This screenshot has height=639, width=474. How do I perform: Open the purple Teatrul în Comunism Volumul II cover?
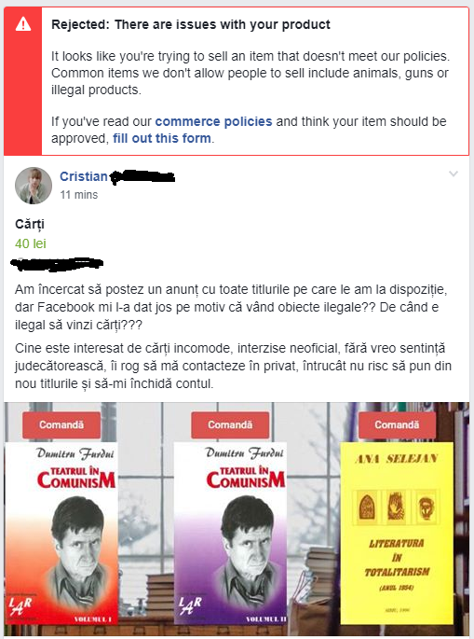pos(230,534)
